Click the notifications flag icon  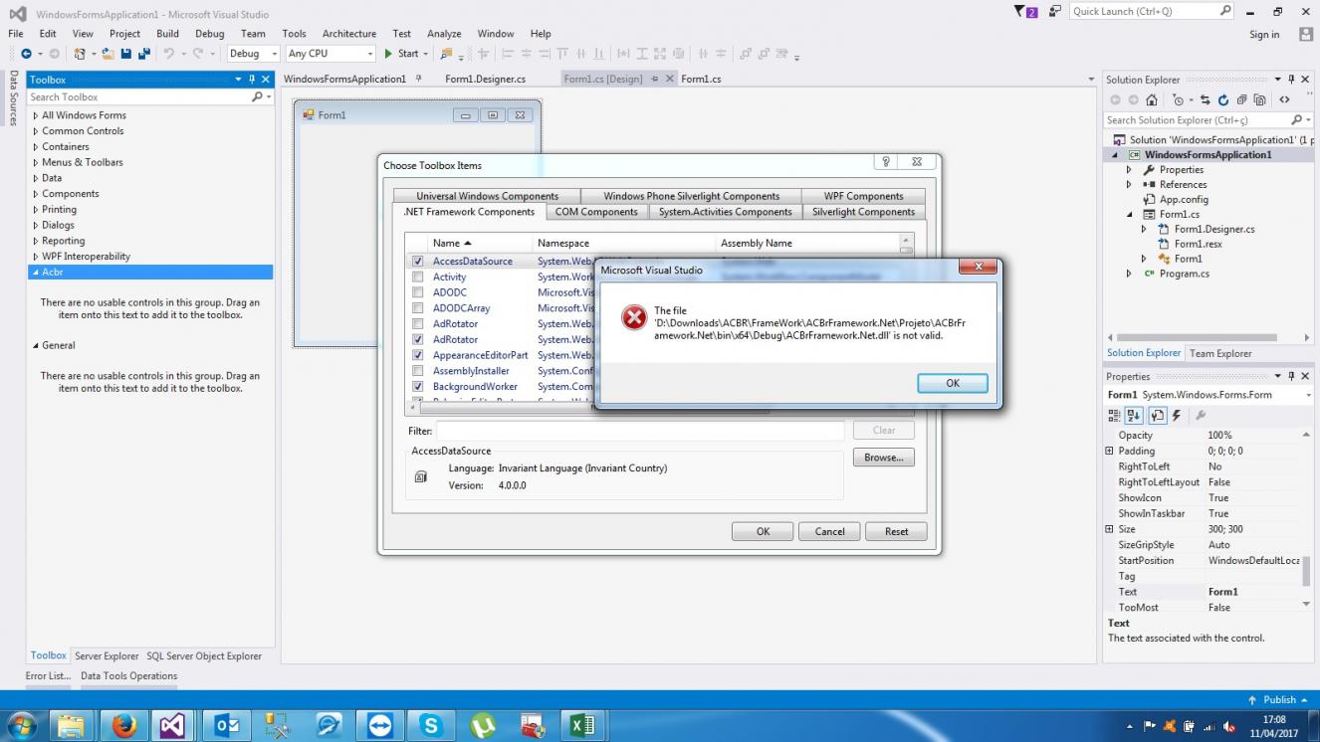point(1024,11)
